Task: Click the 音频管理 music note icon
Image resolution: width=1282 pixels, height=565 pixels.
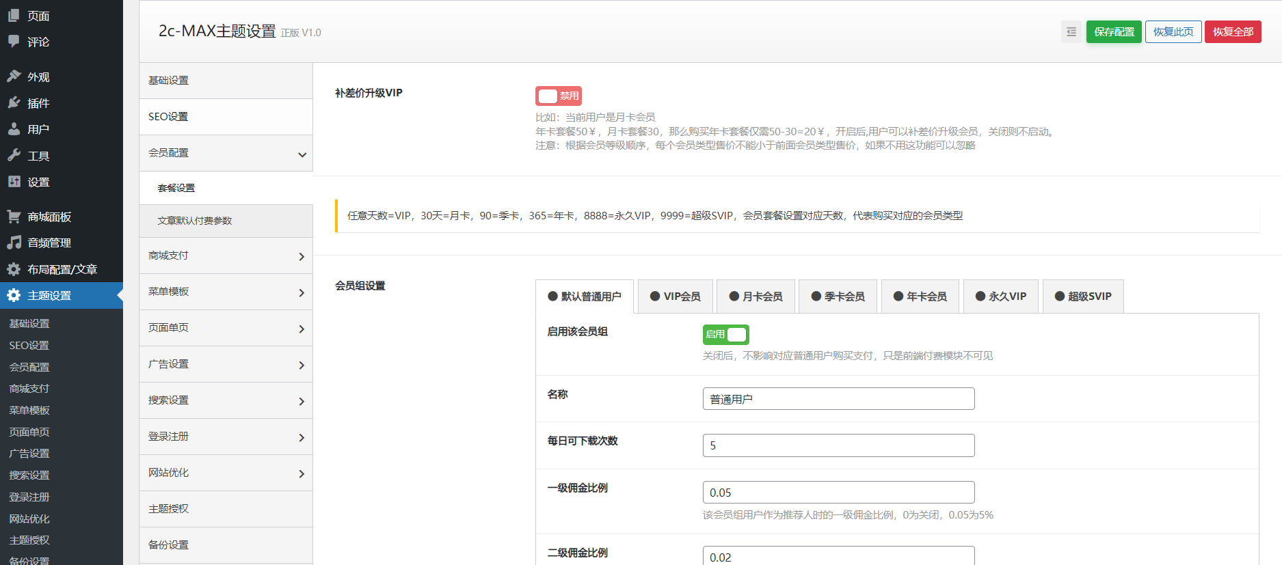Action: (x=14, y=242)
